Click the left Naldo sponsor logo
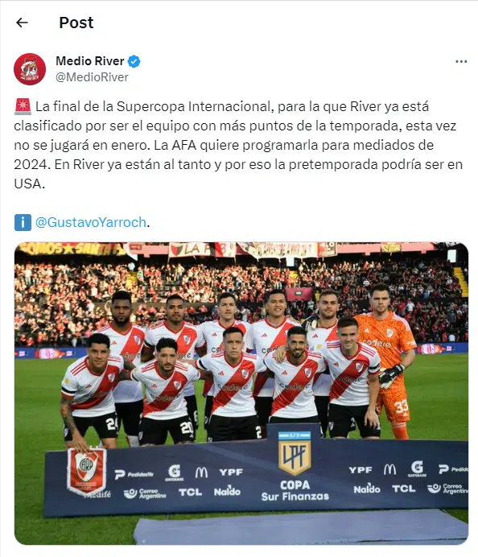Screen dimensions: 478x557 pos(227,491)
